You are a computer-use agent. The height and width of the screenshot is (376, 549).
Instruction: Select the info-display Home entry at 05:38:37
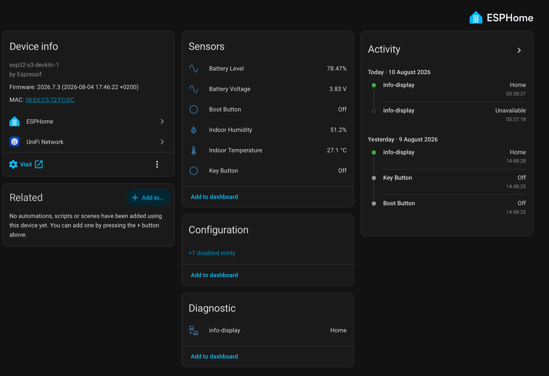(447, 89)
